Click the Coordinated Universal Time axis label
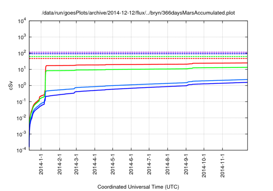The image size is (273, 191). click(x=138, y=187)
